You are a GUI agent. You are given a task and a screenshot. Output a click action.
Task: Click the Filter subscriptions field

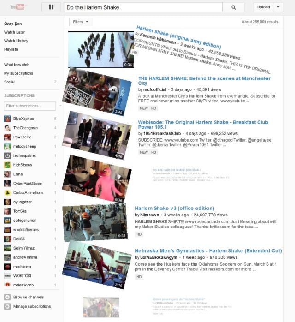[30, 106]
